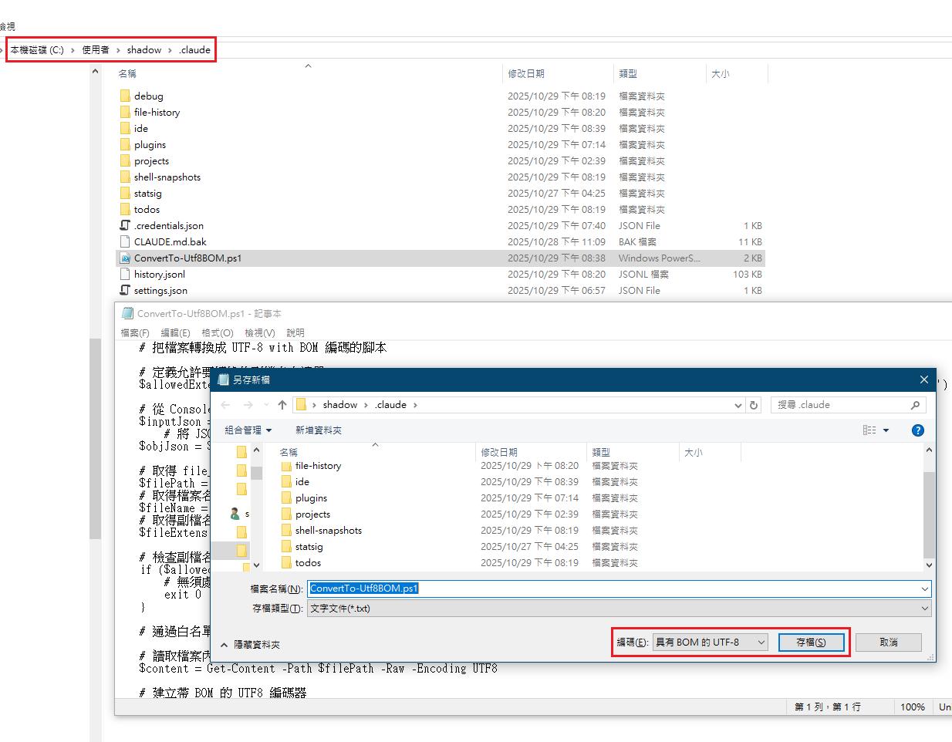
Task: Click the user account icon in navigation pane
Action: 235,514
